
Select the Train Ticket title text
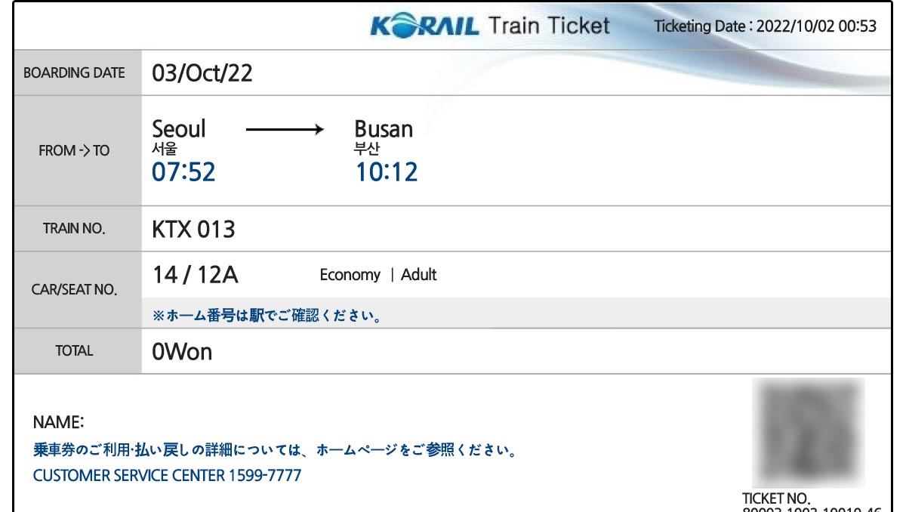(549, 26)
